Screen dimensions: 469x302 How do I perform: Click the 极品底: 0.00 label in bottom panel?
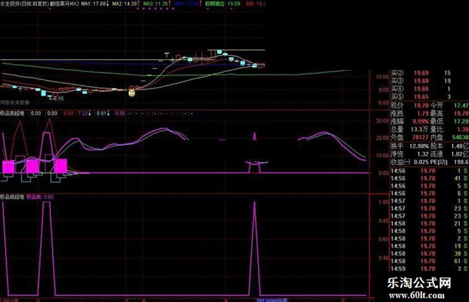pos(40,197)
